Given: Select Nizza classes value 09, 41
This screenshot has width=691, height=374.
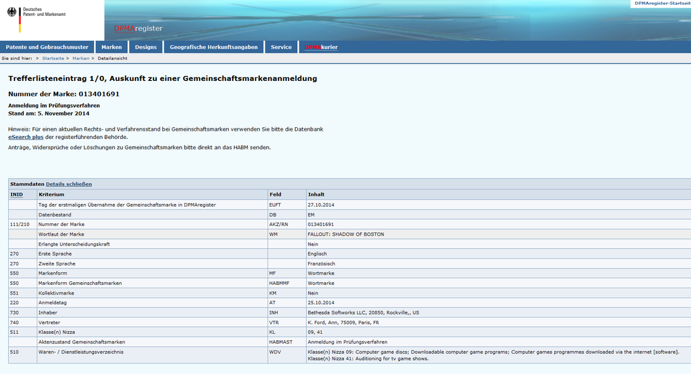Looking at the screenshot, I should 315,332.
